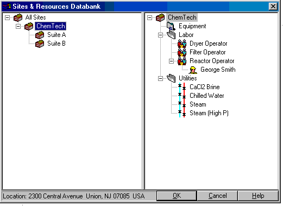
Task: Click the Labor folder icon
Action: pos(171,35)
